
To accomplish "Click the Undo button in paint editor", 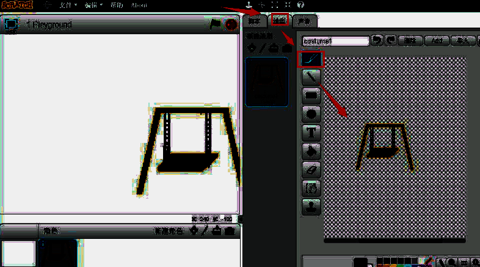I will [x=377, y=41].
